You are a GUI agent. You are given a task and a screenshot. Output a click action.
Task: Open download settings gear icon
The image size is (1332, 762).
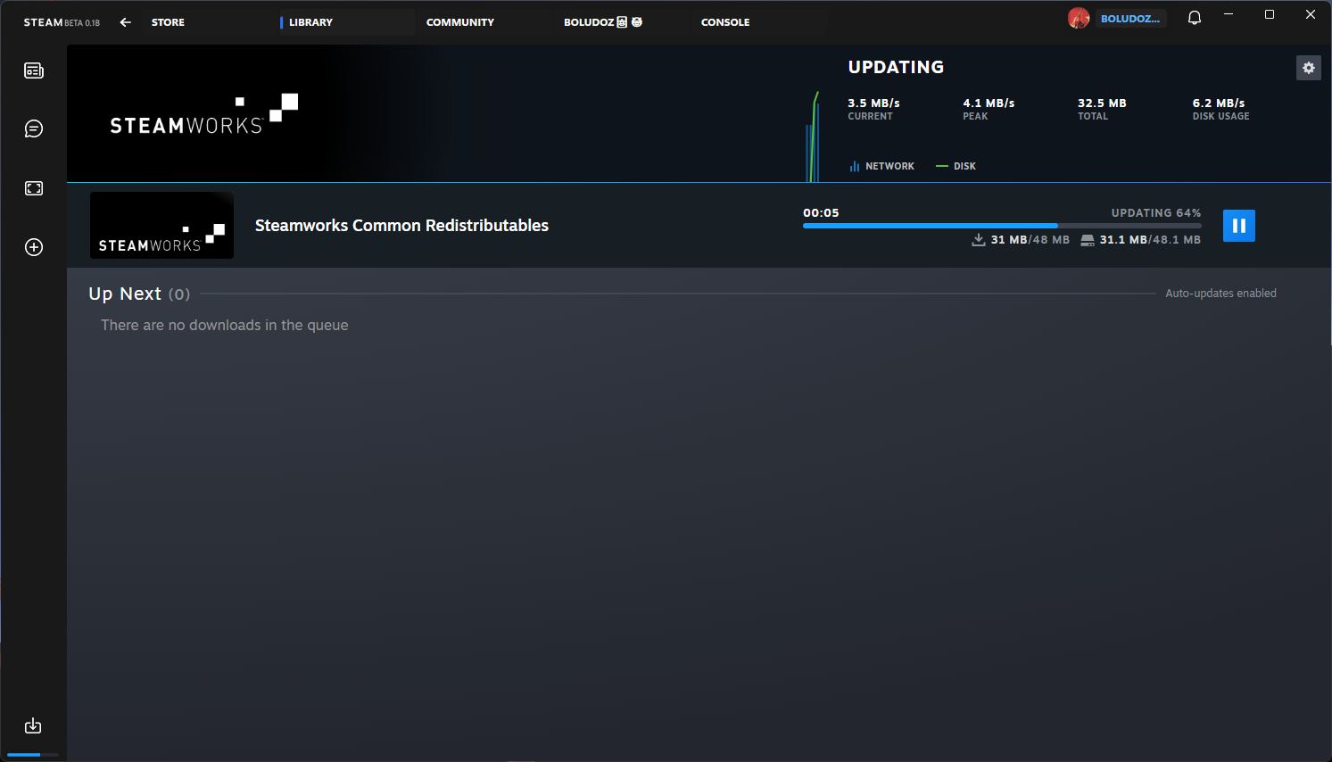point(1309,68)
